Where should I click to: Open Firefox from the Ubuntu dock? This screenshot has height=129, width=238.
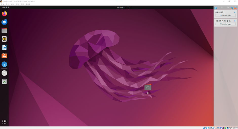click(x=4, y=14)
